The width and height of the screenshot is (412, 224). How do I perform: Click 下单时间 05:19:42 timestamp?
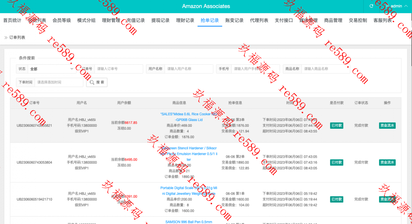290,194
